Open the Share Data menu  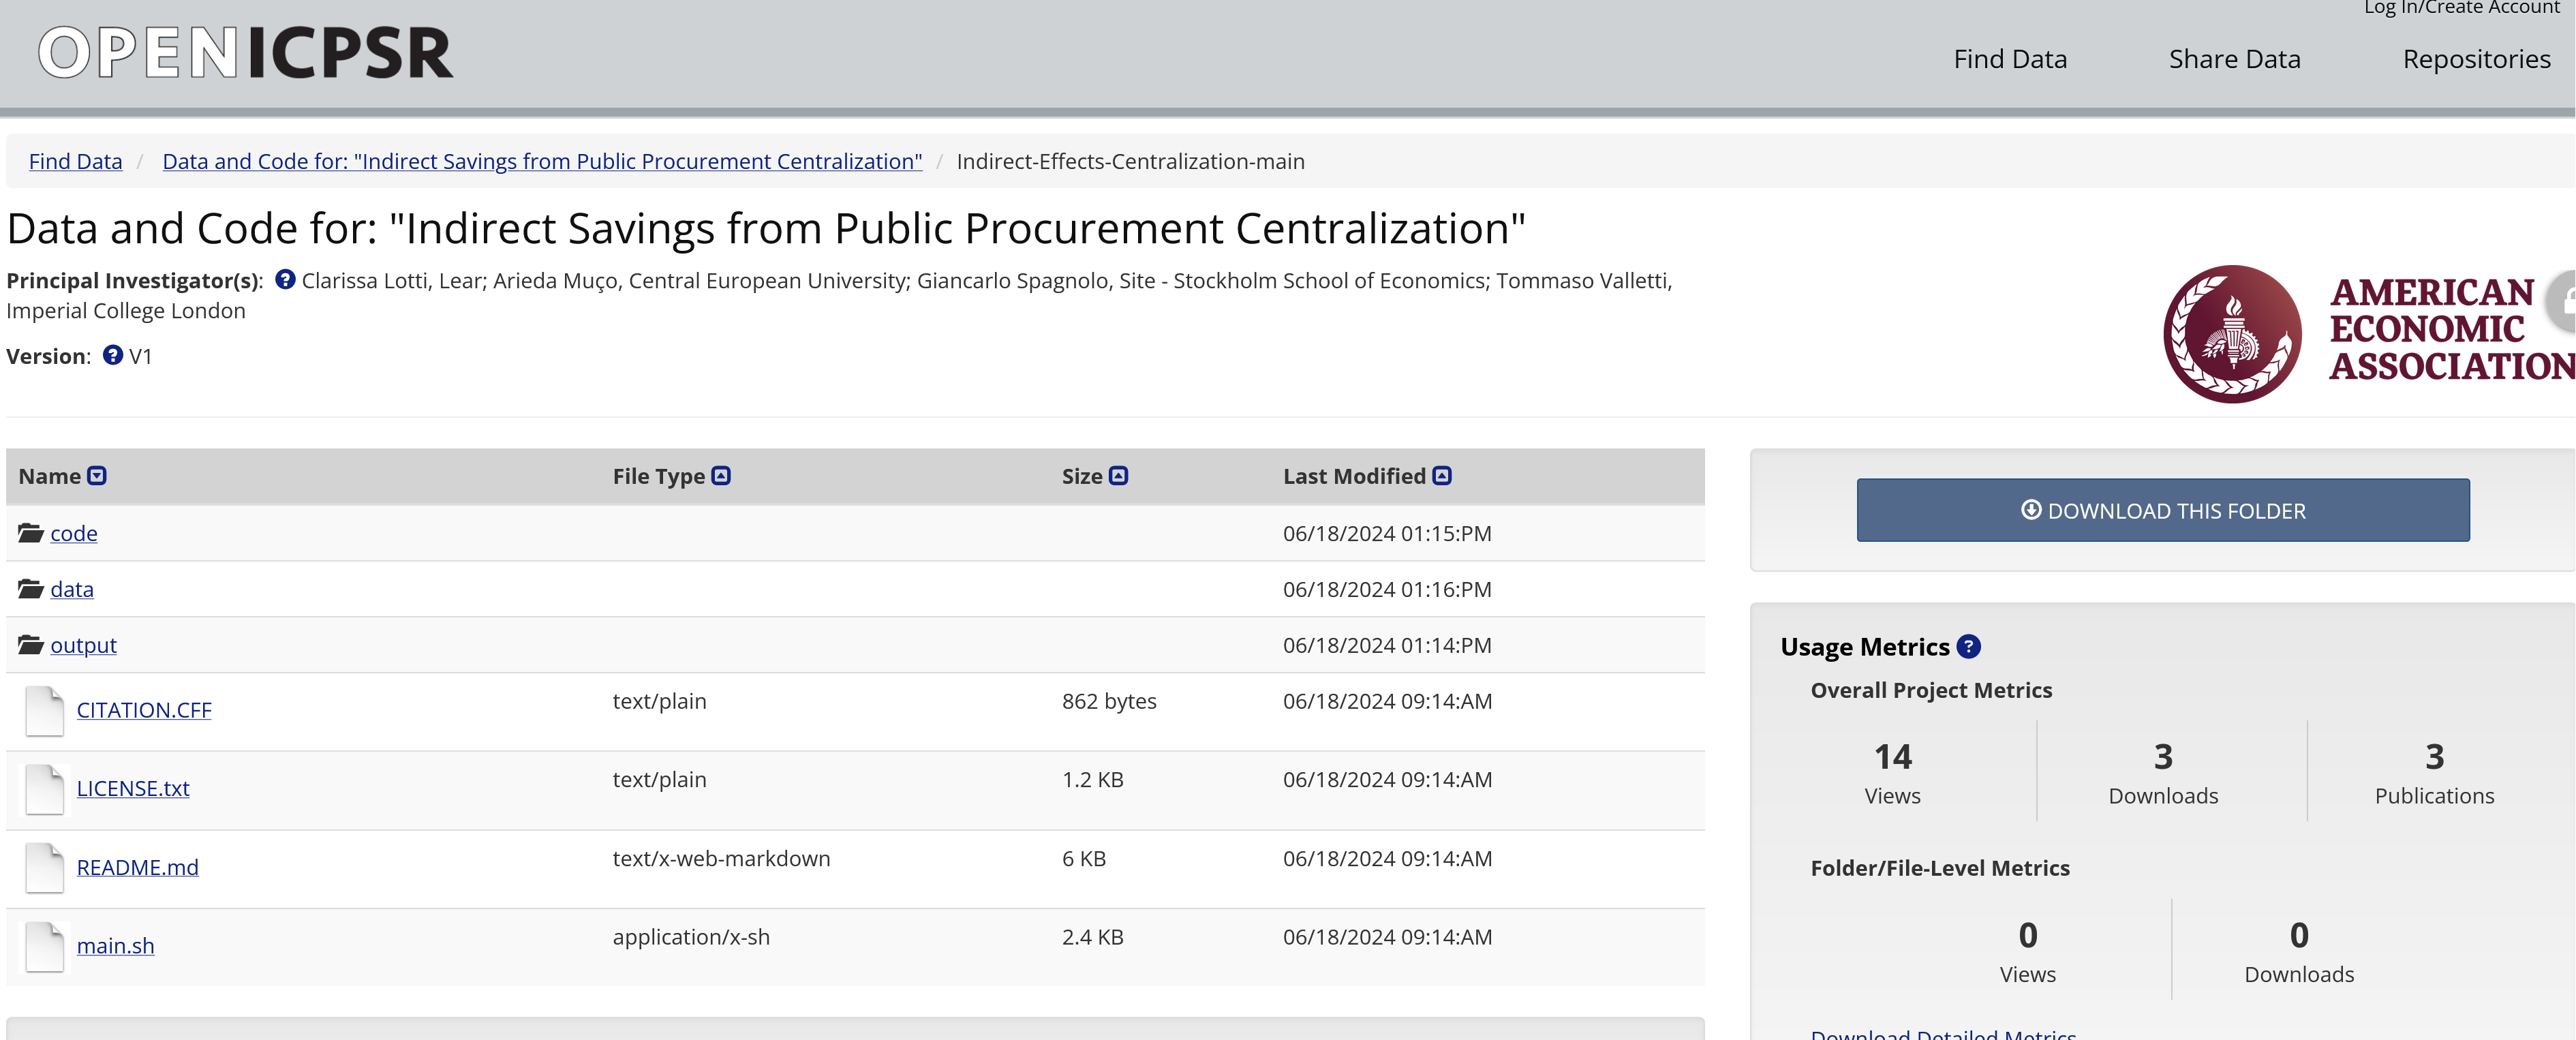[x=2233, y=59]
